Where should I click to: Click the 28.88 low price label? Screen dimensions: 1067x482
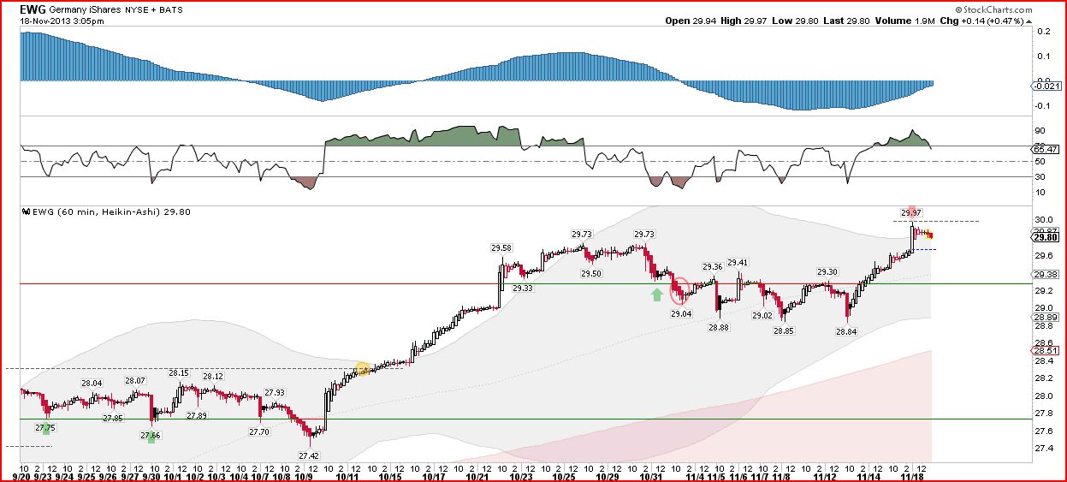[720, 327]
